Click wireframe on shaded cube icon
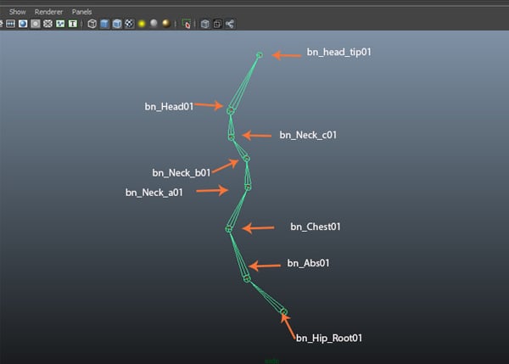Image resolution: width=509 pixels, height=364 pixels. [116, 24]
